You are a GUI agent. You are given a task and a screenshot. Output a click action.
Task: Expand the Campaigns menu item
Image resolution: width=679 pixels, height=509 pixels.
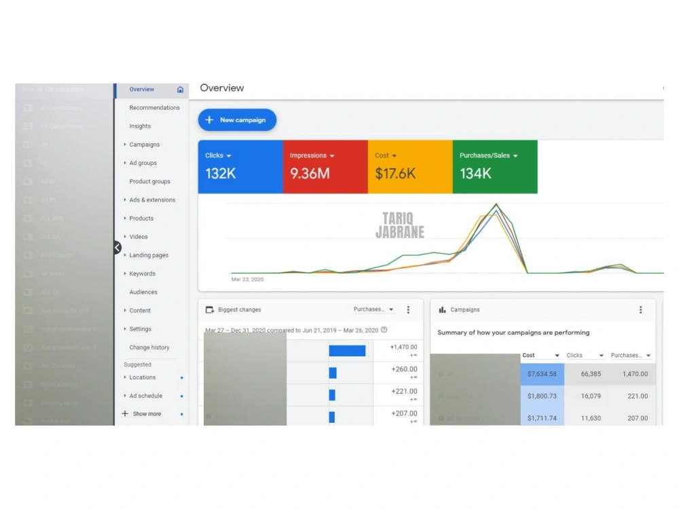pos(125,144)
